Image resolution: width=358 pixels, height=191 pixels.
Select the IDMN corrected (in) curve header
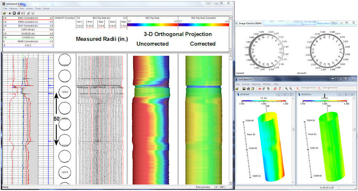coord(28,22)
